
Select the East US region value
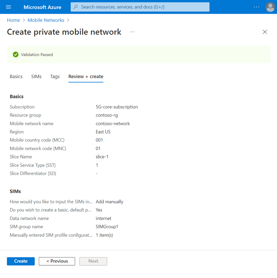103,132
